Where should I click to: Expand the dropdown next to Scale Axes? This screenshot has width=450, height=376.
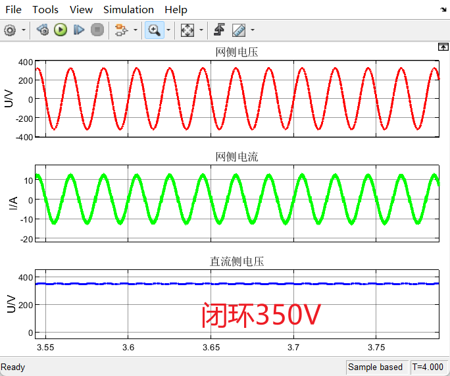[201, 30]
